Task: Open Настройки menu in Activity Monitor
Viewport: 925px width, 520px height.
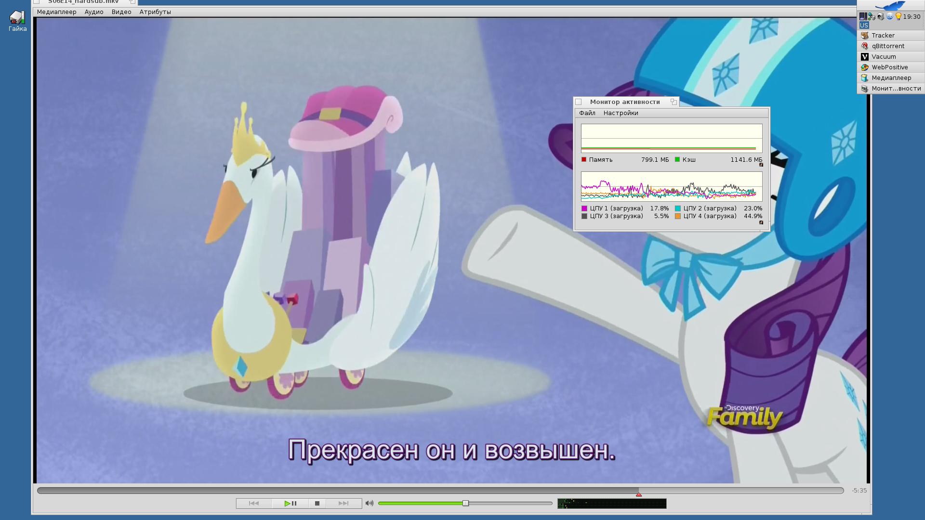Action: click(x=621, y=113)
